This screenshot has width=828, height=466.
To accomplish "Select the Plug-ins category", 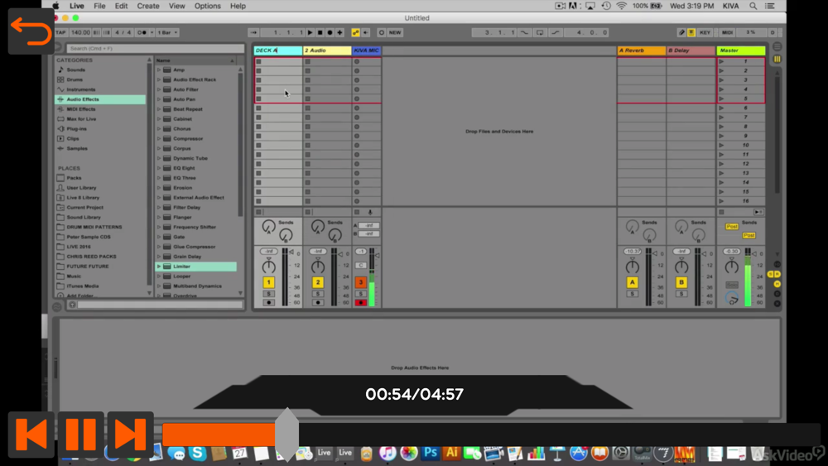I will click(x=76, y=129).
